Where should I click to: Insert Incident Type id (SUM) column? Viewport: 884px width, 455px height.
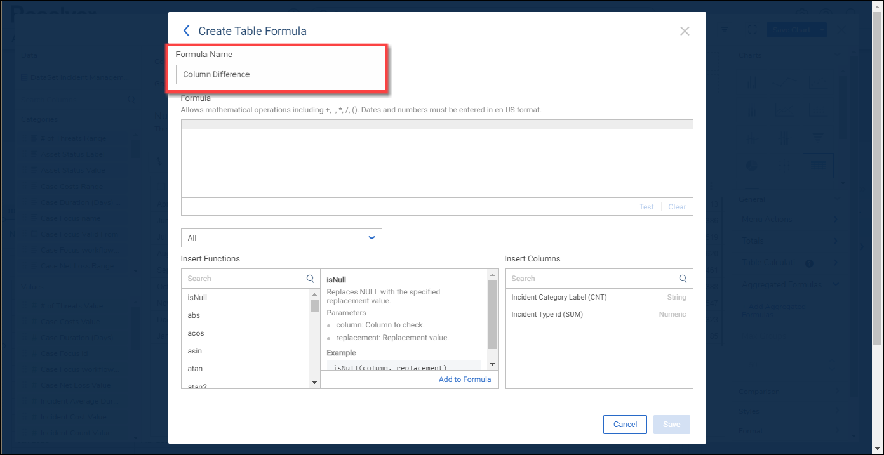coord(547,314)
